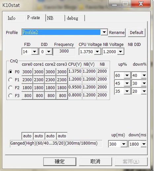Viewport: 154px width, 171px height.
Task: Open the NB Voltage dropdown 1.2000
Action: [113, 51]
